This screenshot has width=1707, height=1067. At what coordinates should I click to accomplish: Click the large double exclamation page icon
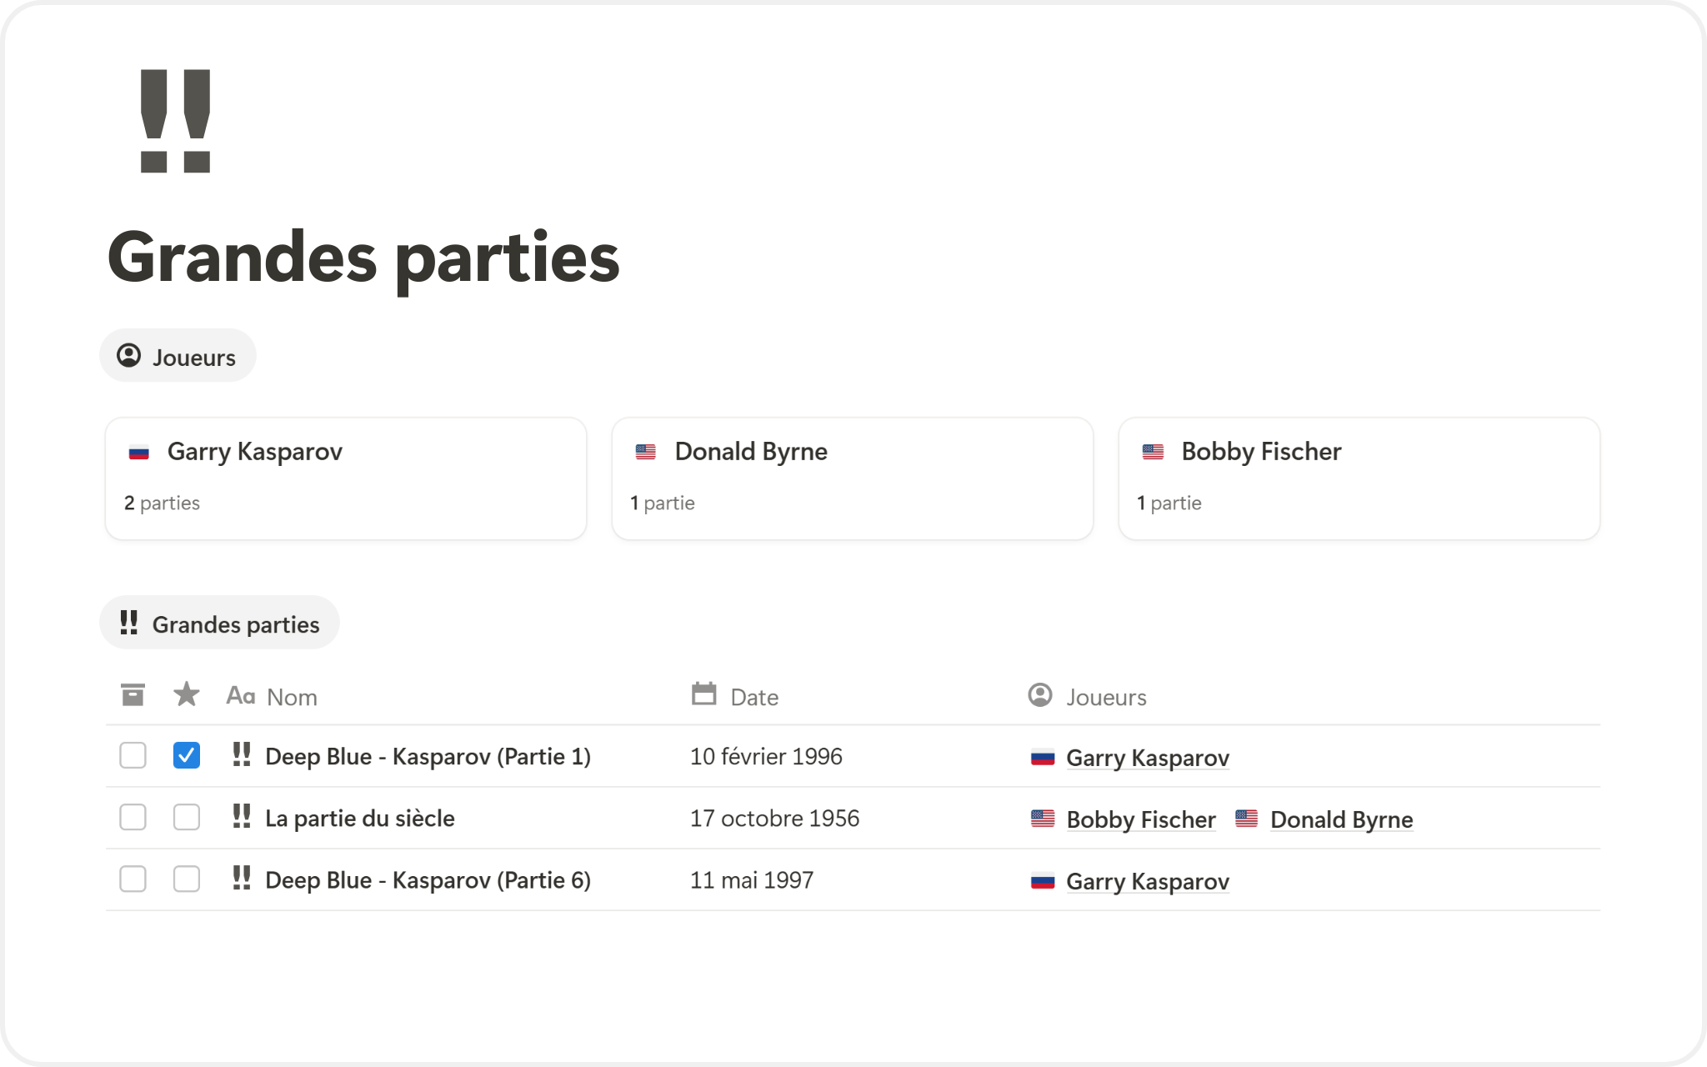tap(175, 122)
